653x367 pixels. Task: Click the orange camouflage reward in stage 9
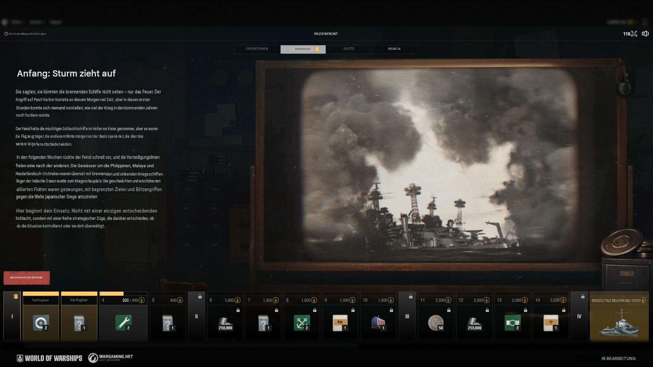click(x=340, y=323)
